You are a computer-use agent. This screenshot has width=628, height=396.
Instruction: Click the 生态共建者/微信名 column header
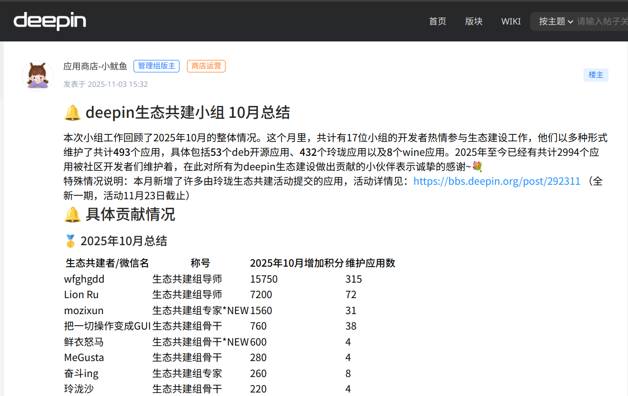click(107, 263)
